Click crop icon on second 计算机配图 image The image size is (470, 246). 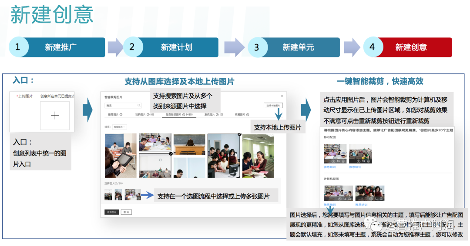(376, 199)
